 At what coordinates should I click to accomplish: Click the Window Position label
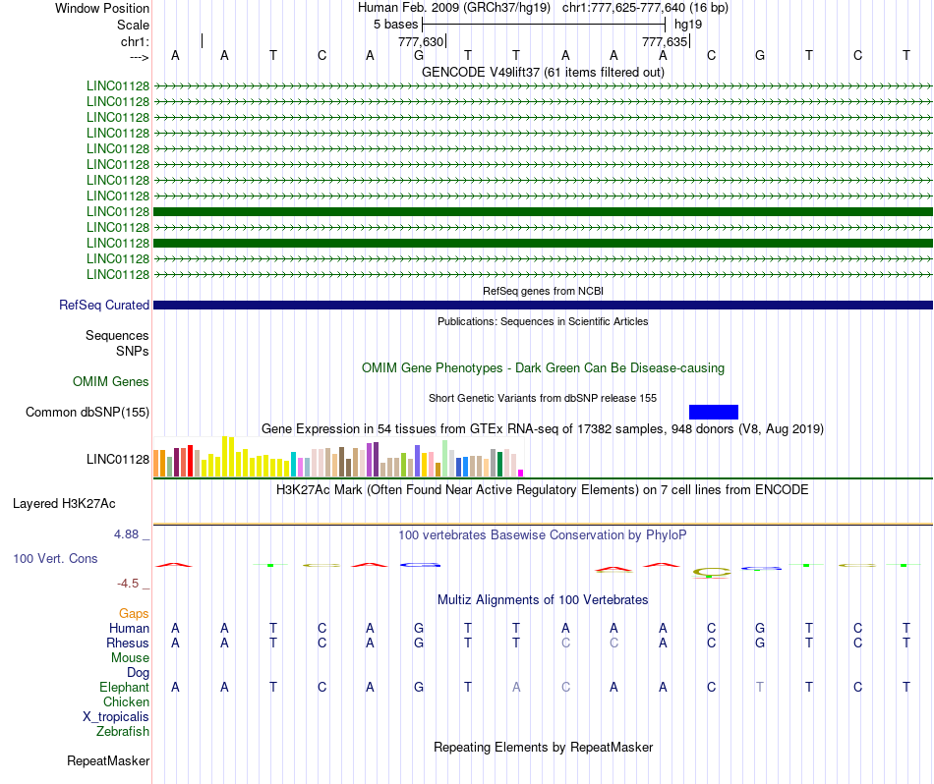click(102, 8)
